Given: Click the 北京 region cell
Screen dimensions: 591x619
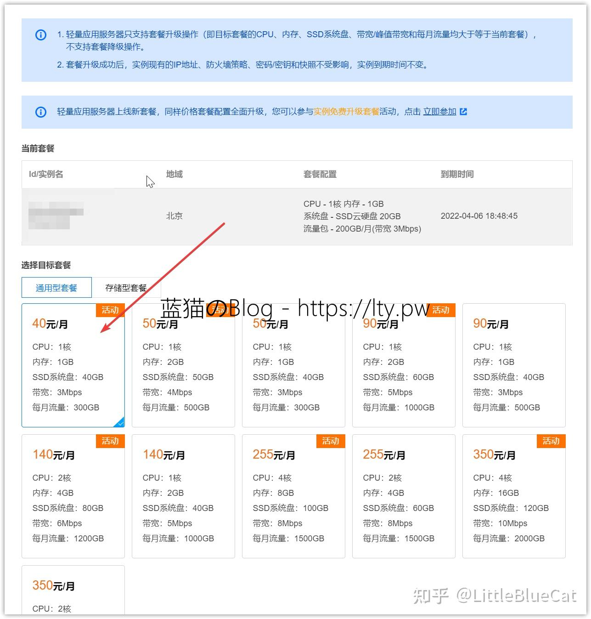Looking at the screenshot, I should [174, 216].
